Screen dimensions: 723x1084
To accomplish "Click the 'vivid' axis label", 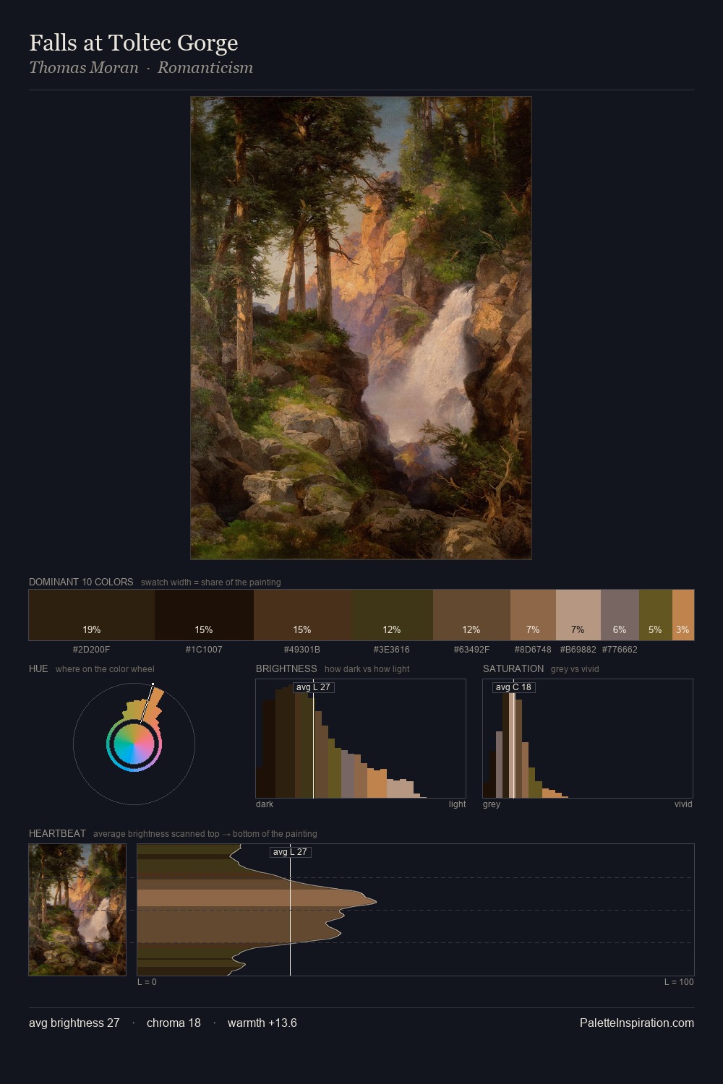I will [x=683, y=804].
